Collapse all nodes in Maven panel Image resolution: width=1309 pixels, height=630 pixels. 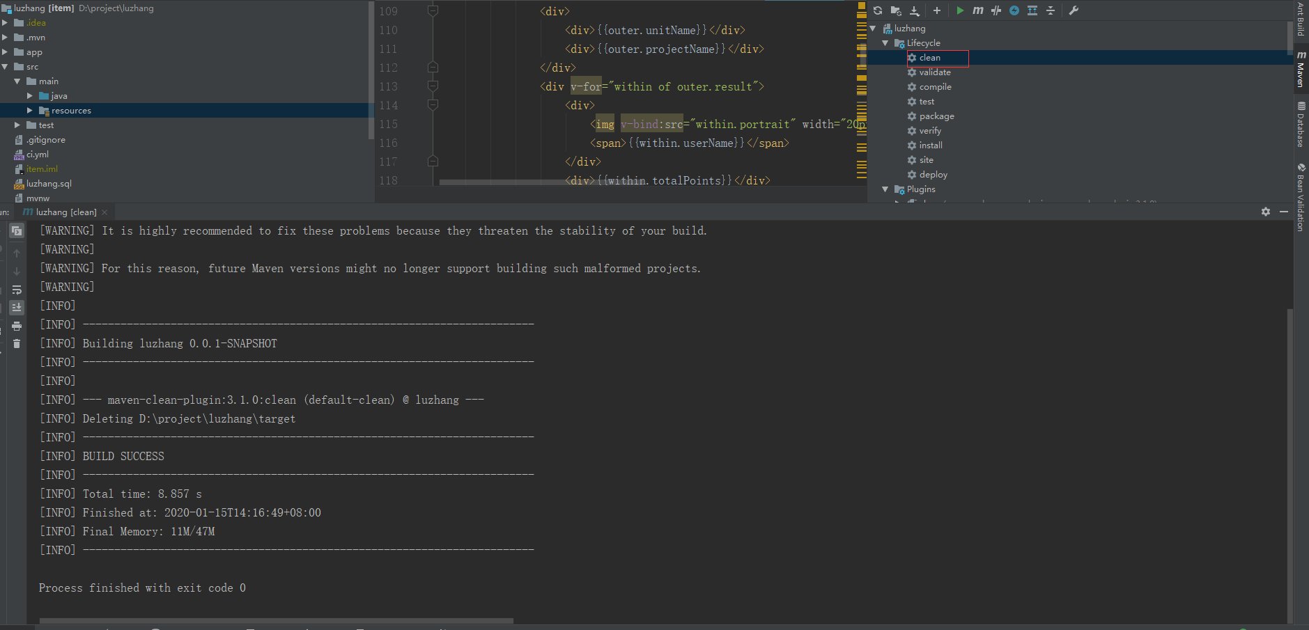[x=1051, y=10]
